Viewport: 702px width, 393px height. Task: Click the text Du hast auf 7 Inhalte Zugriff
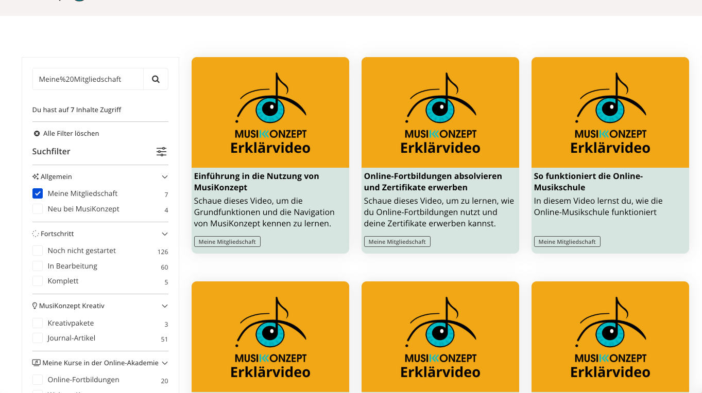pyautogui.click(x=77, y=110)
